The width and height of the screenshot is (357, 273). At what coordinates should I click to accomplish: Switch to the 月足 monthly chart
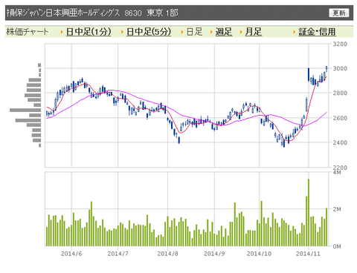tap(253, 32)
